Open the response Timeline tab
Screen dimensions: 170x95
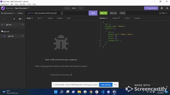[x=137, y=18]
